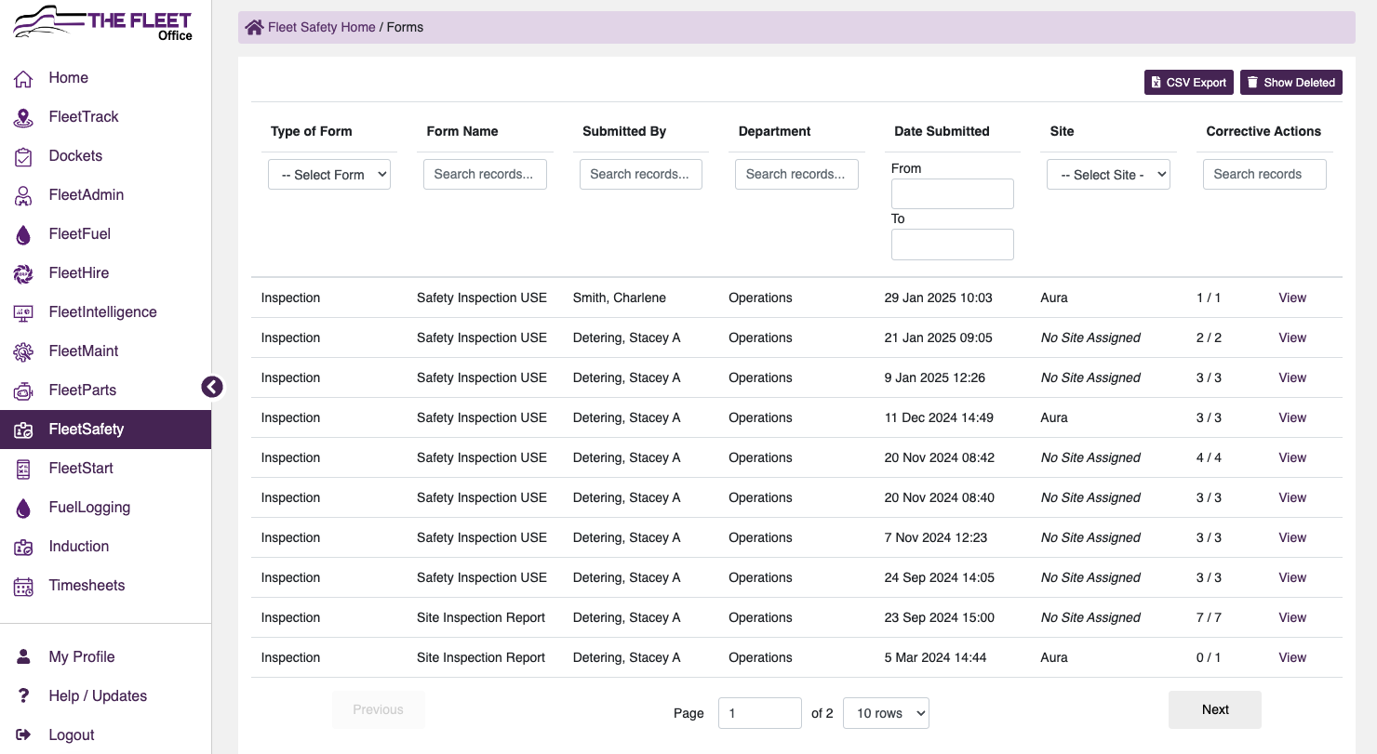Click the Department search field
This screenshot has width=1377, height=754.
[x=796, y=174]
